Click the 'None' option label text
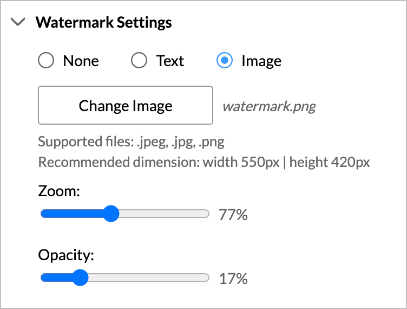Viewport: 407px width, 309px height. click(81, 61)
